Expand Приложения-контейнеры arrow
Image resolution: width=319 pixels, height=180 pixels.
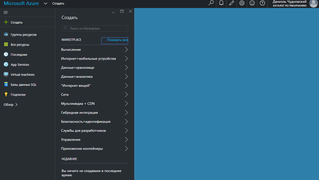tap(126, 148)
